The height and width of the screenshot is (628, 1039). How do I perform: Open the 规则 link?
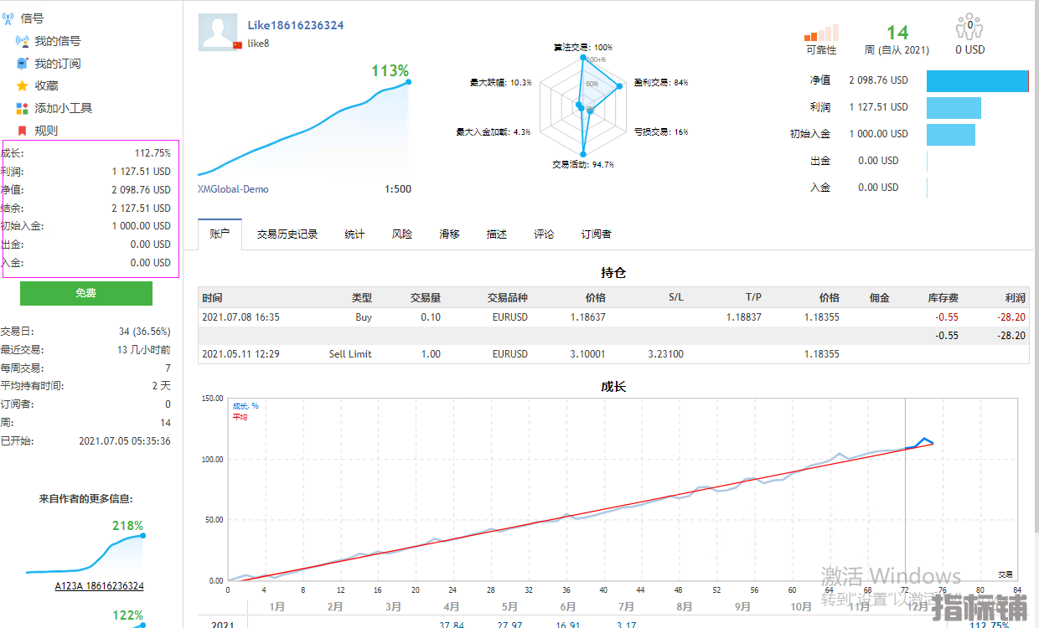[x=46, y=131]
